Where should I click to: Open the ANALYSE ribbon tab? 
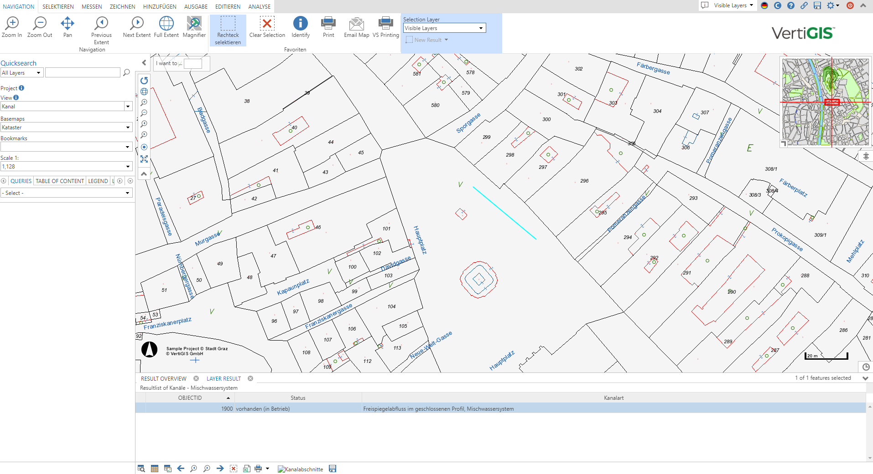(x=259, y=6)
